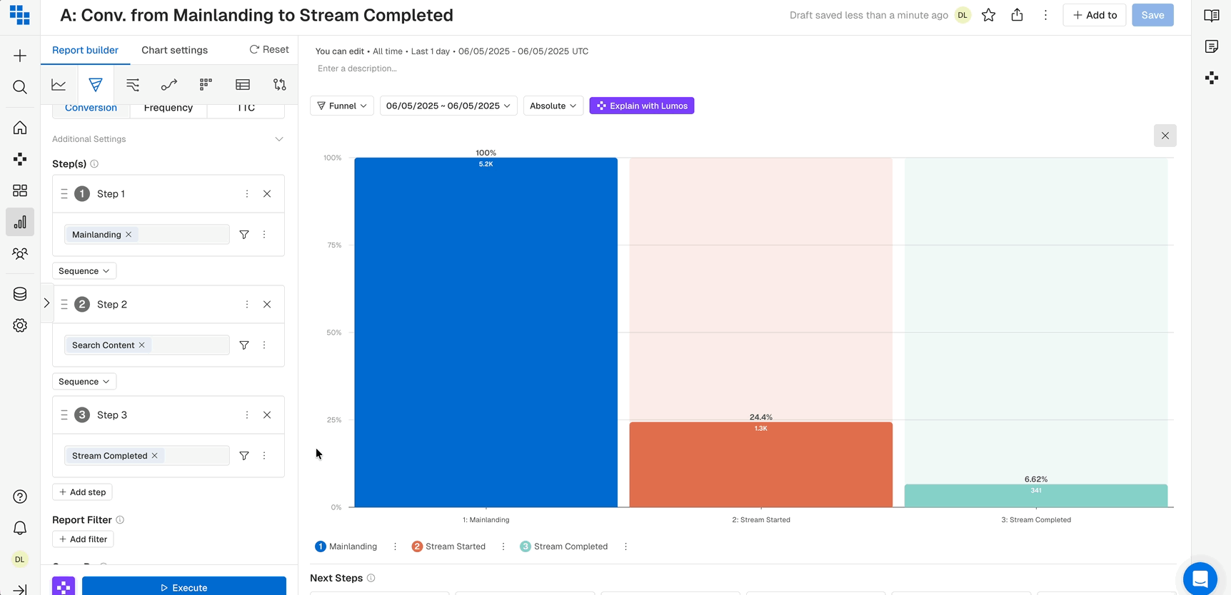Remove the Mainlanding event chip
1231x595 pixels.
(129, 235)
